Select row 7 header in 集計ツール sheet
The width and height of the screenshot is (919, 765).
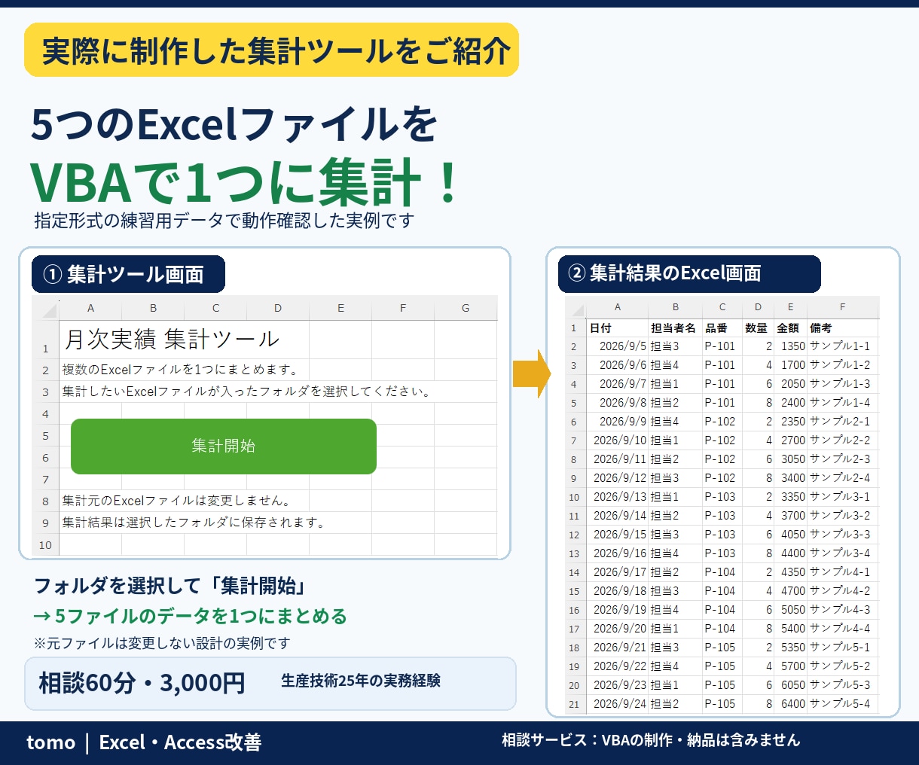[46, 479]
